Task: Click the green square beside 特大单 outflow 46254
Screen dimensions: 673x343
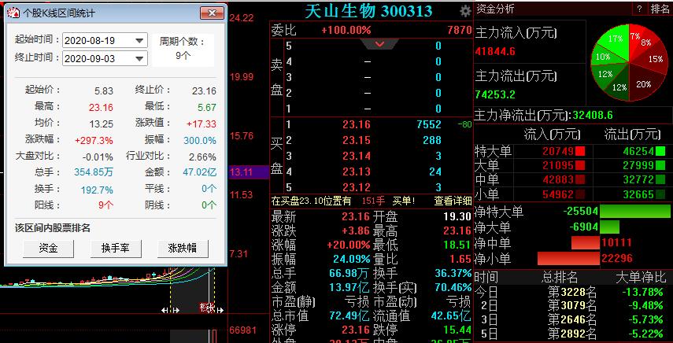Action: [x=660, y=151]
